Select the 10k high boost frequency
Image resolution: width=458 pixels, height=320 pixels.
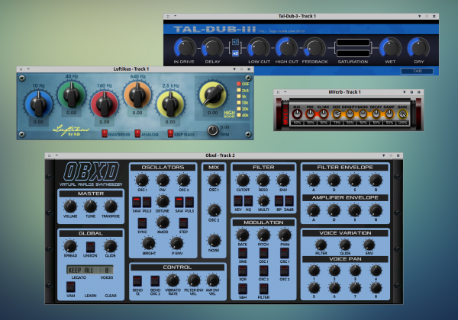tap(239, 103)
